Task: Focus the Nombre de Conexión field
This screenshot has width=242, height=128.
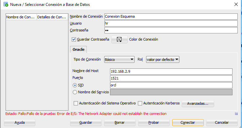Action: coord(171,16)
